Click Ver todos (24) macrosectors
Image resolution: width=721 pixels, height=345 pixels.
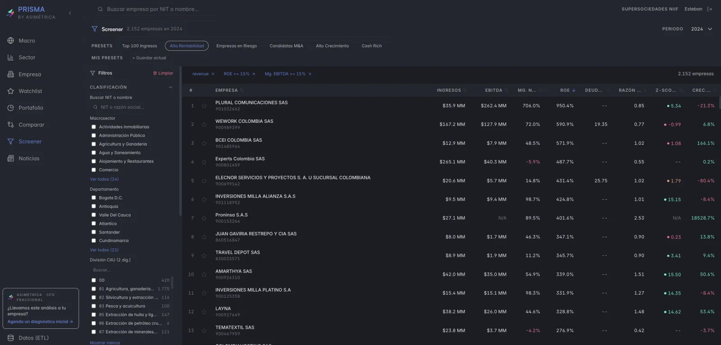[x=104, y=179]
